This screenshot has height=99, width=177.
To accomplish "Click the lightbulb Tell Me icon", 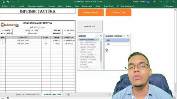I will click(x=118, y=6).
